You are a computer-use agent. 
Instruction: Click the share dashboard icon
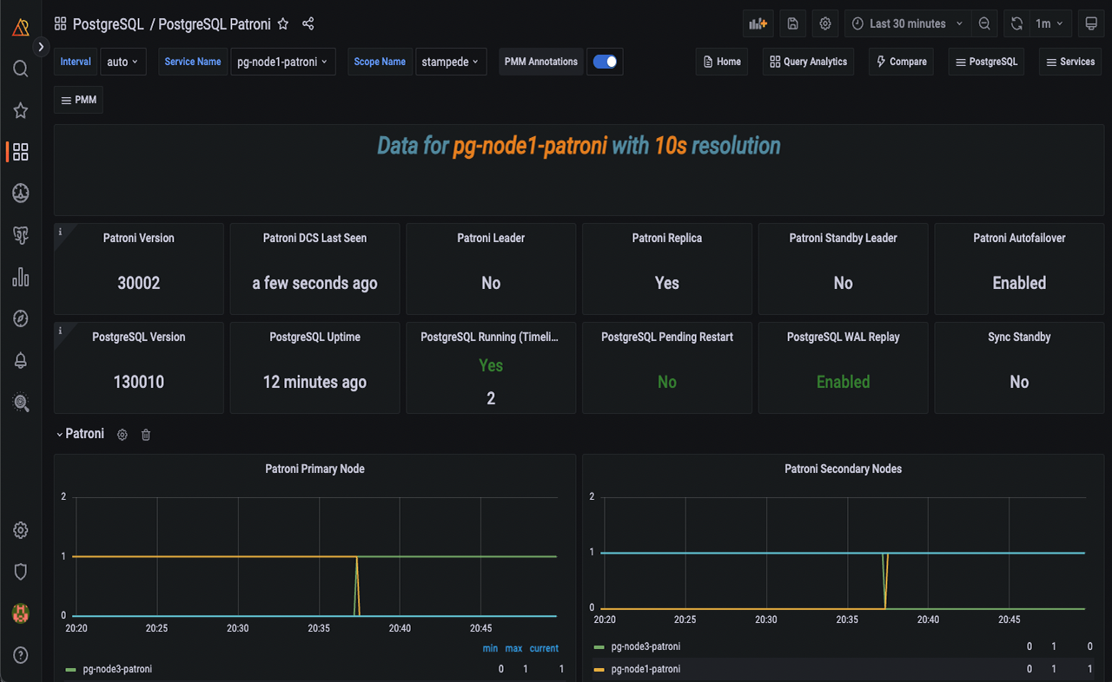tap(308, 23)
